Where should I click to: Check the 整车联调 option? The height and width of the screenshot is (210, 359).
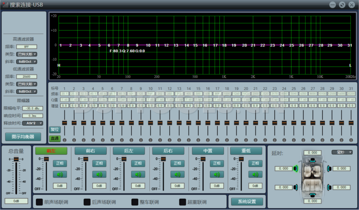tap(135, 202)
